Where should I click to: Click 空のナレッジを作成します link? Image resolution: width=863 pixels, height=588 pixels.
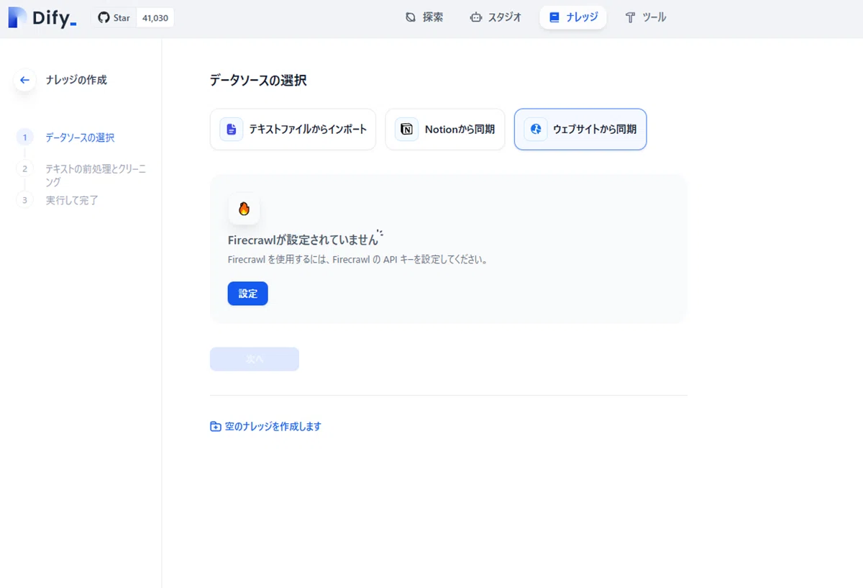(265, 427)
